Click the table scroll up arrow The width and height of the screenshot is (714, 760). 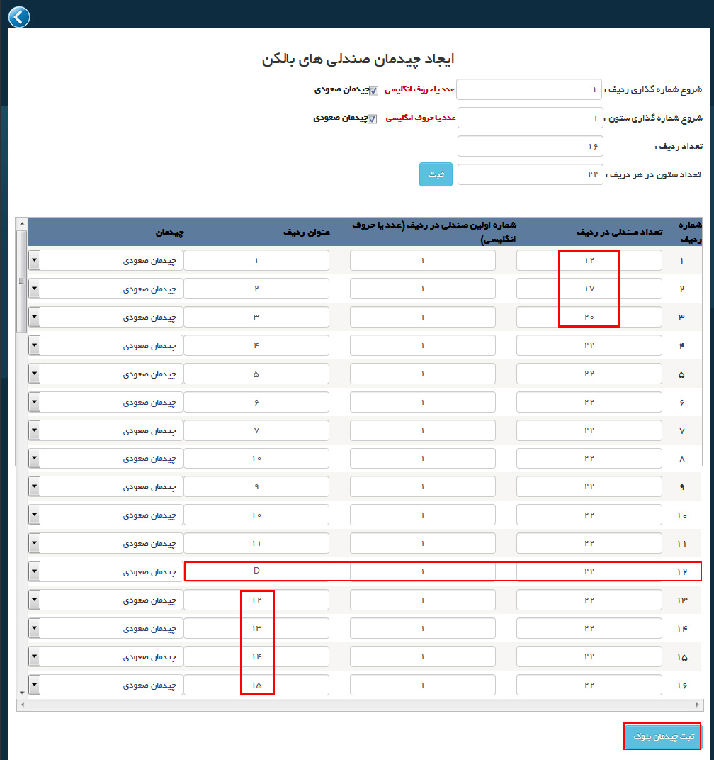click(x=22, y=224)
